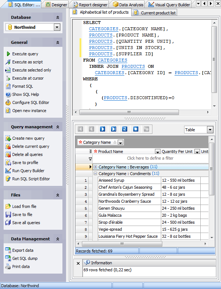Click the column chooser icon in grid header

point(90,151)
